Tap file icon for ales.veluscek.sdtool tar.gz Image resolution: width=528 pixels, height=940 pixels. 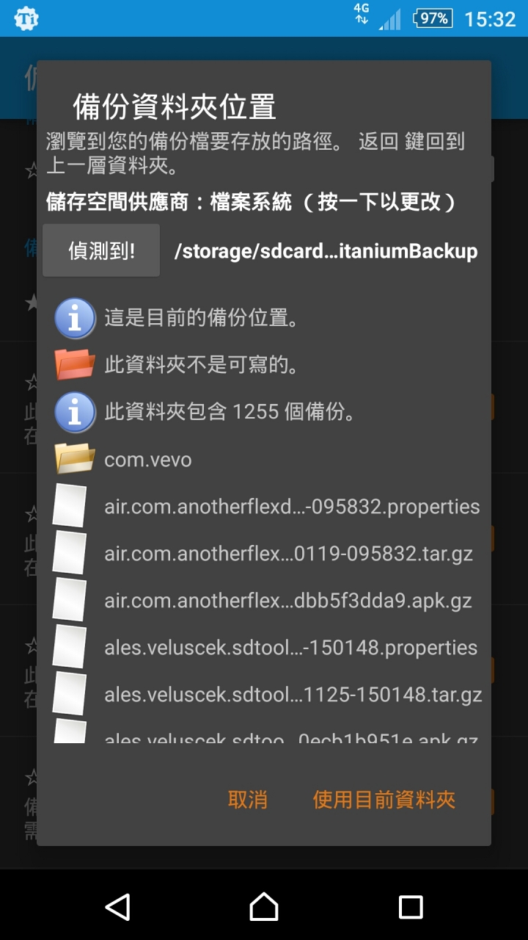70,694
